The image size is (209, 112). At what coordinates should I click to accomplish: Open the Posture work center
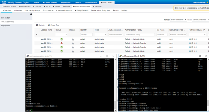tap(66, 6)
